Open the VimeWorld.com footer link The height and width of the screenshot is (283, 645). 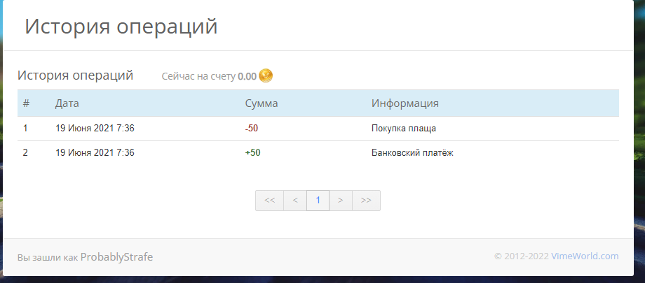[x=585, y=256]
